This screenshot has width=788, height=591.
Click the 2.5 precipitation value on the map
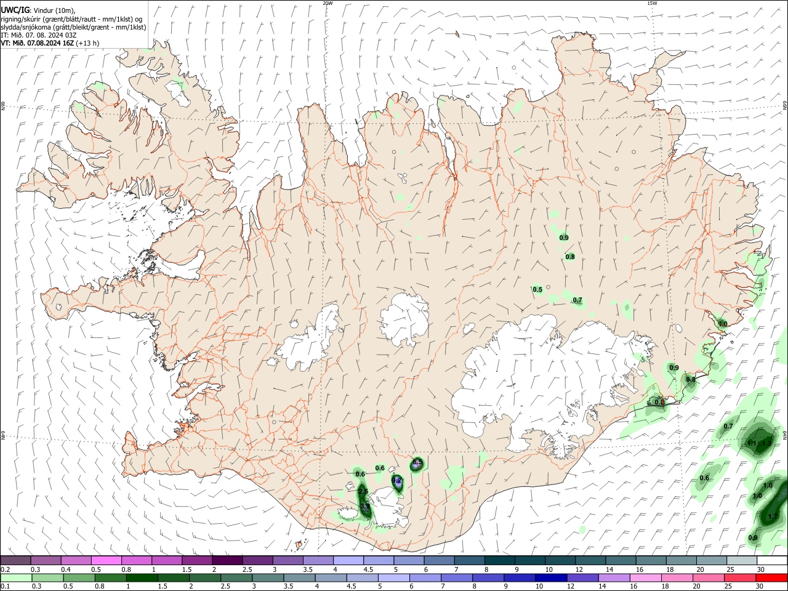coord(363,491)
